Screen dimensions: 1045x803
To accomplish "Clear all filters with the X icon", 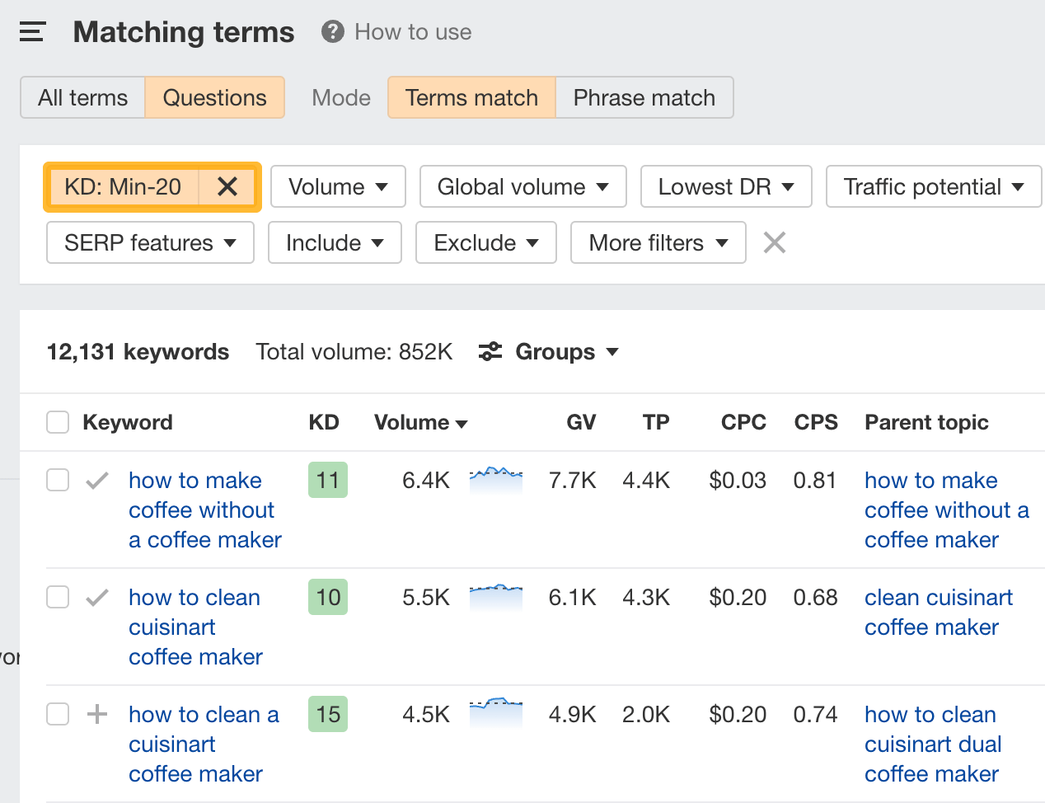I will pos(773,242).
